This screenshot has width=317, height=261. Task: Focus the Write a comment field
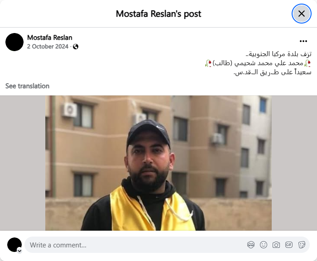click(138, 245)
